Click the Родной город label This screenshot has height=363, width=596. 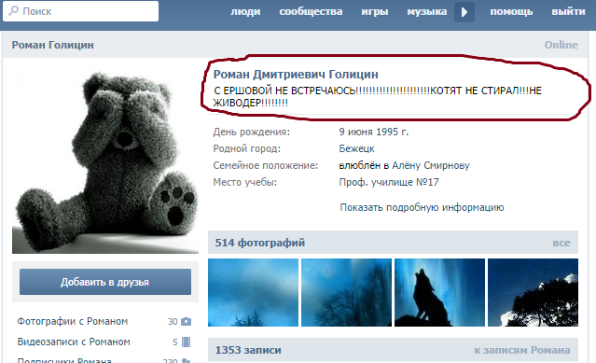coord(246,148)
